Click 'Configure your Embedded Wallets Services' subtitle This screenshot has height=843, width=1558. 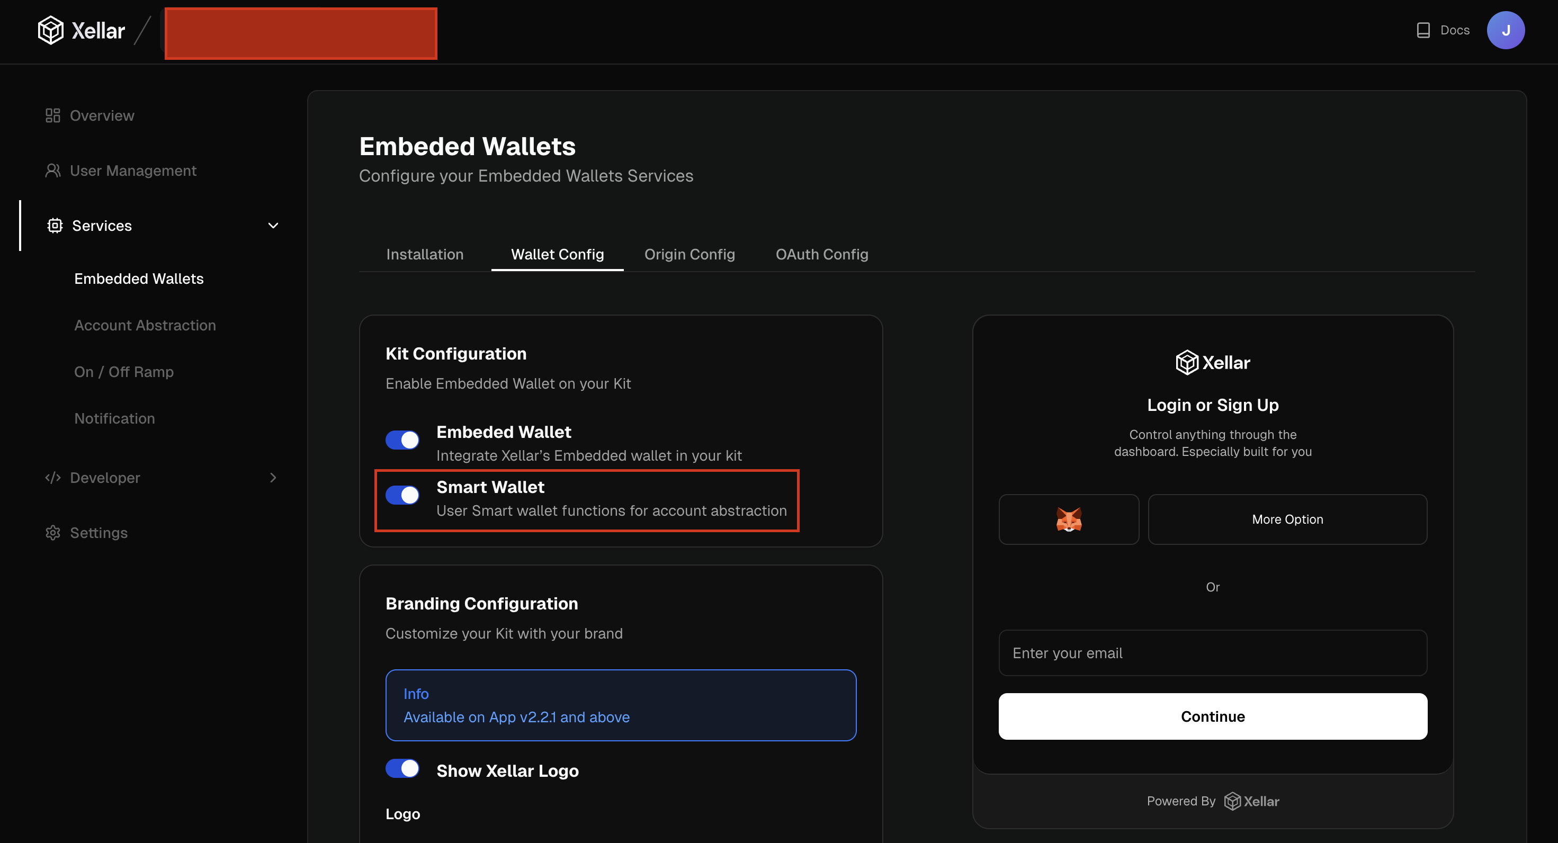pos(525,176)
